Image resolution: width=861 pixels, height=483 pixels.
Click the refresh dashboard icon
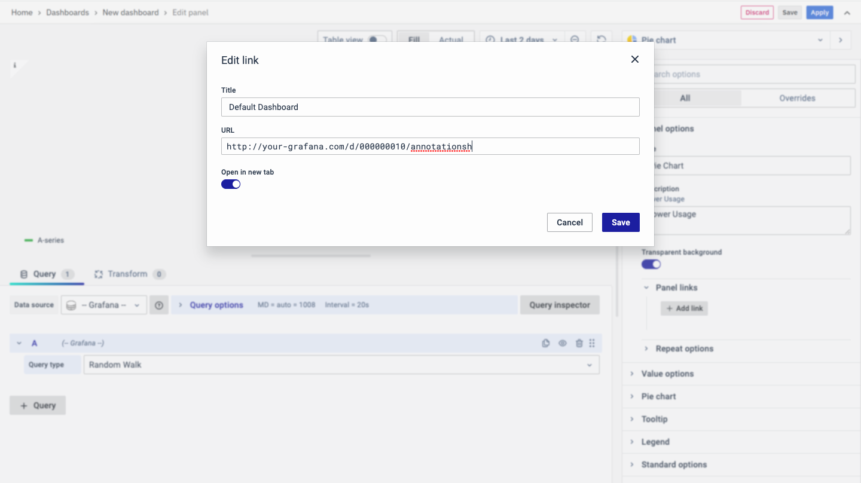point(602,39)
